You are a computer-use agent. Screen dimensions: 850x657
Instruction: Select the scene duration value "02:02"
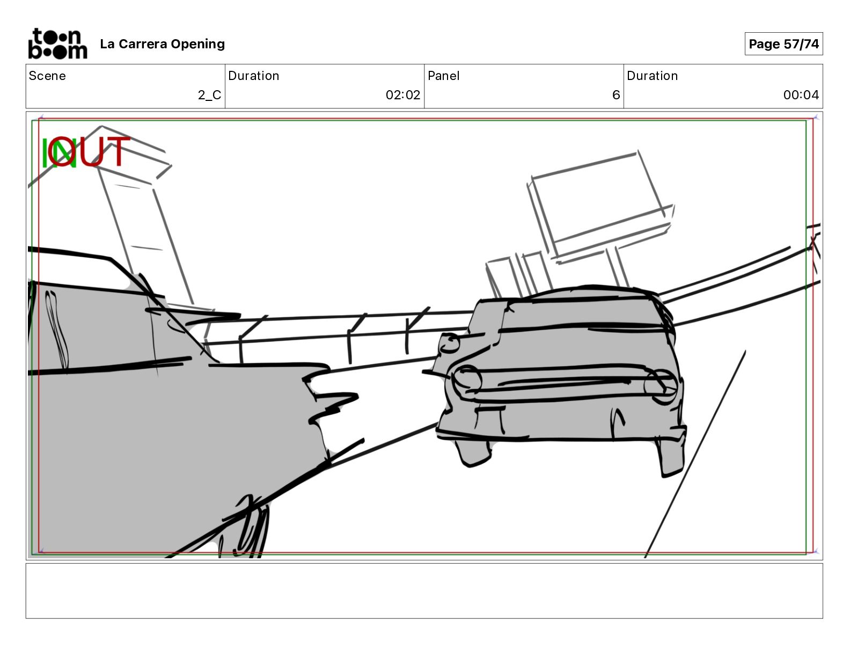403,95
